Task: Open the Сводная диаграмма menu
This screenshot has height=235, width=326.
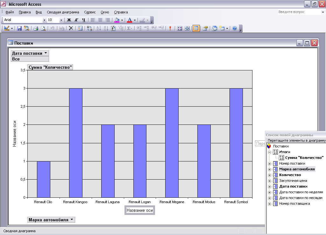Action: (63, 12)
